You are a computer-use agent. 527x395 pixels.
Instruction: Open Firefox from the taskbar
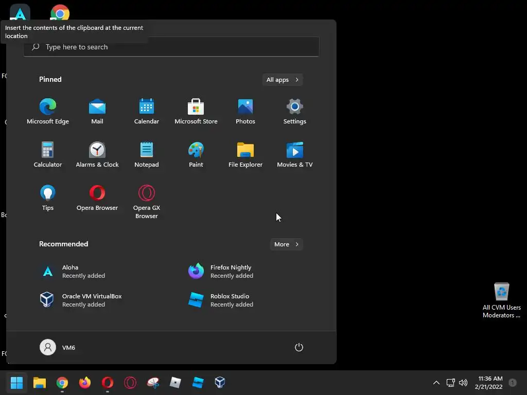[x=85, y=382]
